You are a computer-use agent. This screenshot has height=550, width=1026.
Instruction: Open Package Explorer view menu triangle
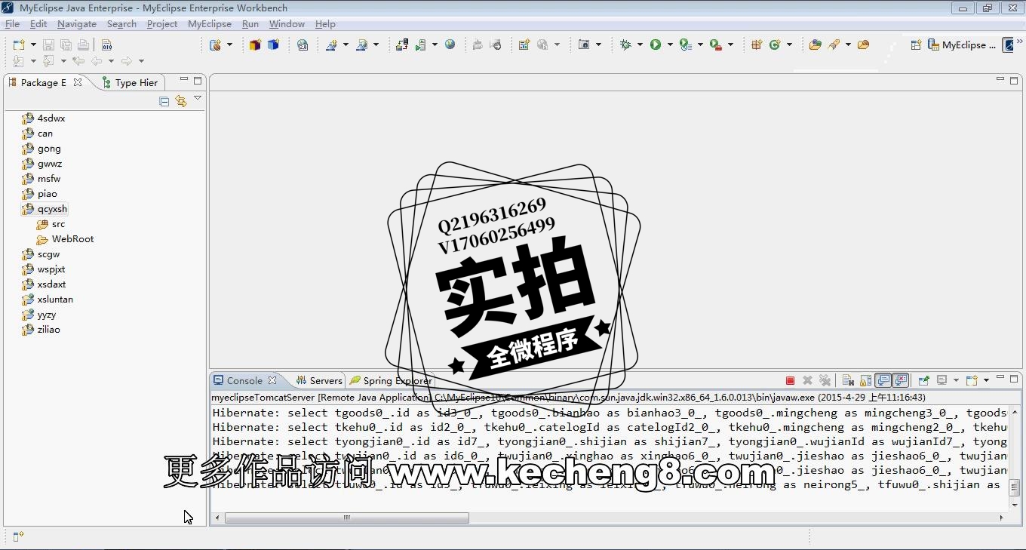click(198, 99)
